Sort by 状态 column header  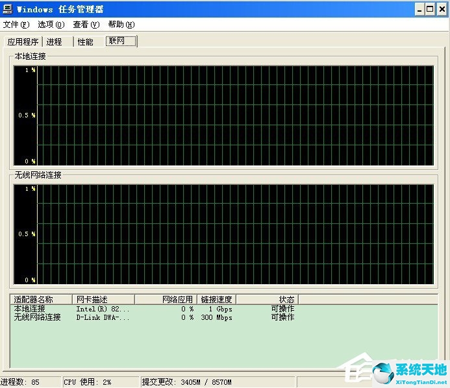coord(267,299)
